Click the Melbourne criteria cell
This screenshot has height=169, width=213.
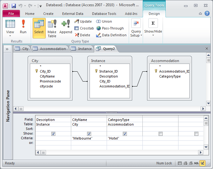click(x=89, y=138)
